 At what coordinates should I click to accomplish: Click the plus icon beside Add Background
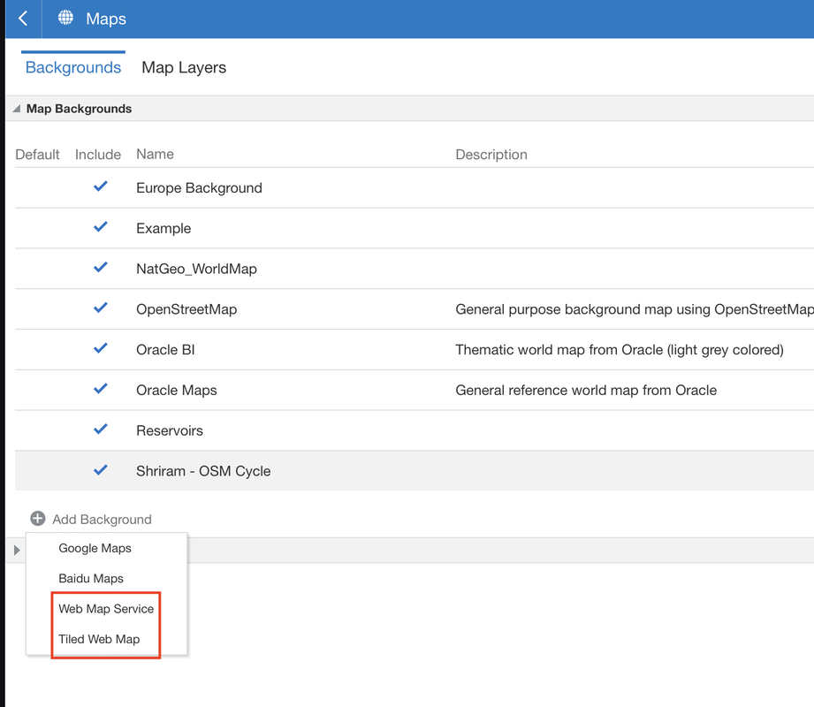click(38, 518)
